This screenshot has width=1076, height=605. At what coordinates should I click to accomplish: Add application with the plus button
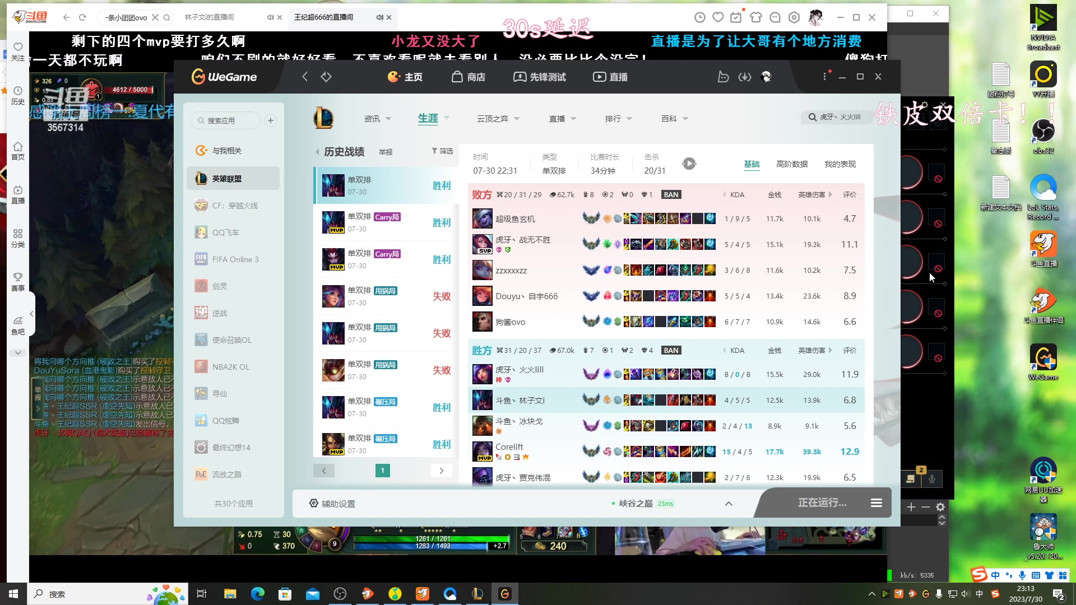click(271, 120)
